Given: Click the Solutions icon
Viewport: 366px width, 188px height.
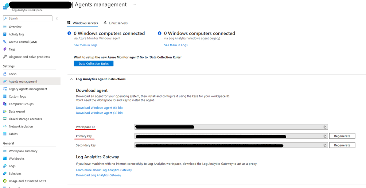Looking at the screenshot, I should [5, 173].
